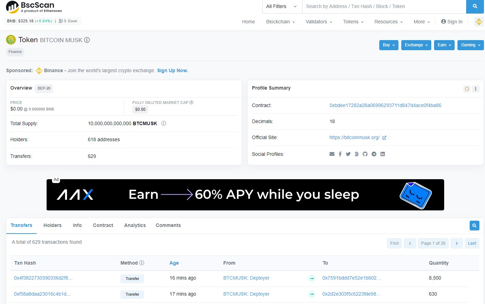Viewport: 485px width, 304px height.
Task: Click the orange circle icon in Profile Summary
Action: [x=467, y=89]
